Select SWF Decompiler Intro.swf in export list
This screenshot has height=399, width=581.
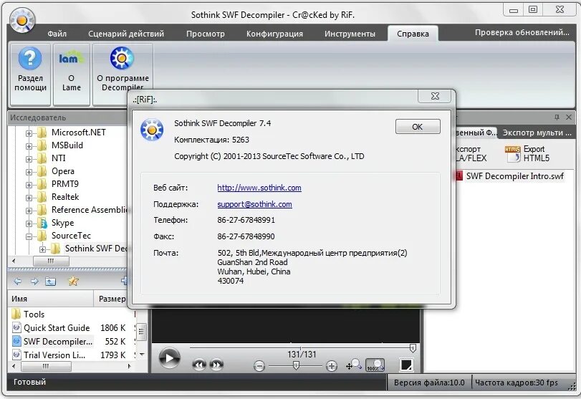[514, 176]
